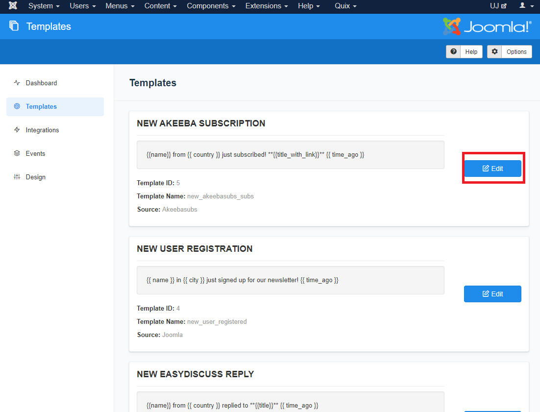Click the Joomla icon in top menu bar
Screen dimensions: 540x412
click(x=13, y=5)
